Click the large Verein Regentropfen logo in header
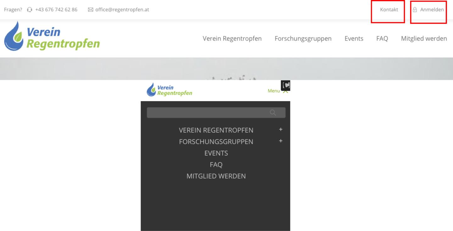 [52, 36]
